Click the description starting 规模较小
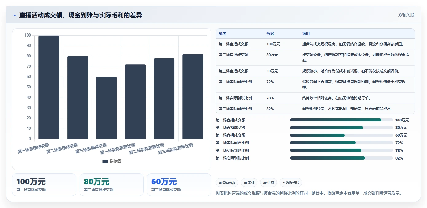The width and height of the screenshot is (427, 208). pos(351,71)
